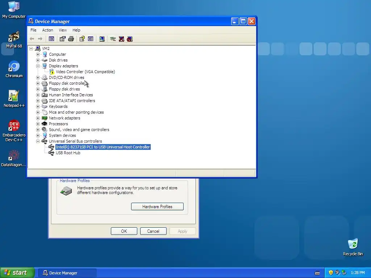This screenshot has width=371, height=278.
Task: Expand the Disk drives category
Action: tap(38, 60)
